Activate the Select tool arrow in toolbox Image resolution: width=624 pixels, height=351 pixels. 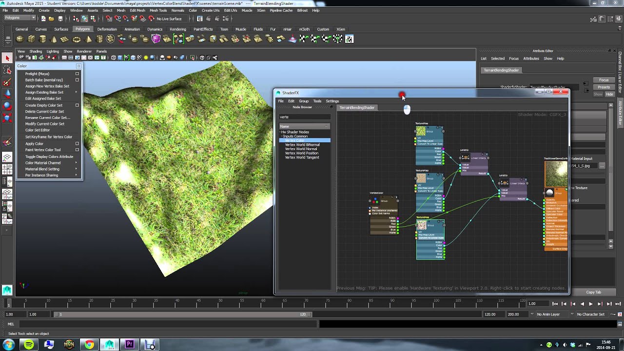click(7, 58)
